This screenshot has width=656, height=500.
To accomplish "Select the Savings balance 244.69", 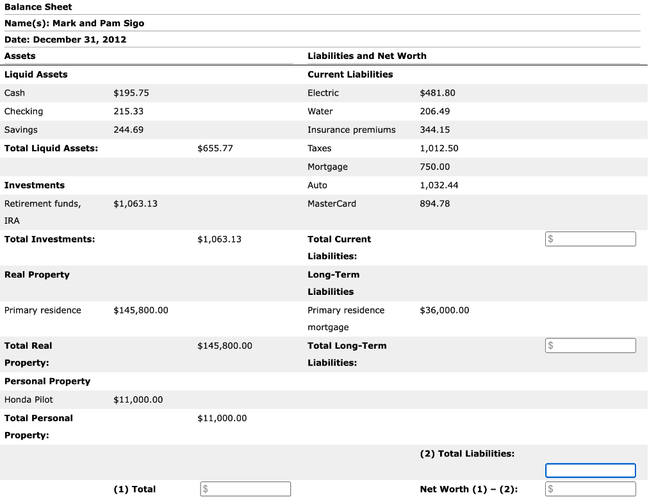I will 128,129.
